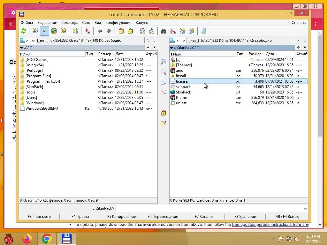
Task: Select uninst exe in right panel
Action: [x=239, y=103]
